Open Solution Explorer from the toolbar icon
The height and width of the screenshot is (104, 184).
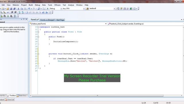[x=118, y=9]
